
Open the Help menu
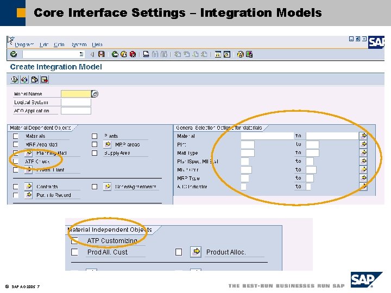(97, 44)
